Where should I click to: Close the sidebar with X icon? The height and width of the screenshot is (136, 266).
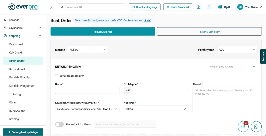point(52,7)
